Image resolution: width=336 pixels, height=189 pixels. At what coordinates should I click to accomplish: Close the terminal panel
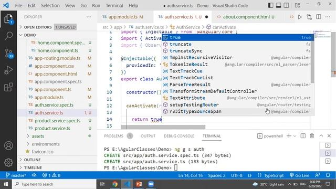329,136
